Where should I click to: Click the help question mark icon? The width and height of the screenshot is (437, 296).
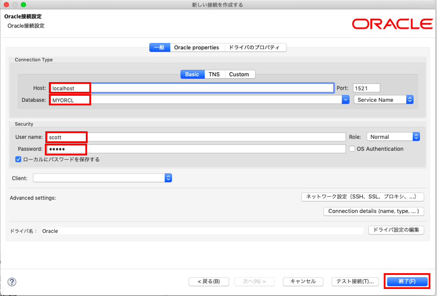pyautogui.click(x=12, y=282)
